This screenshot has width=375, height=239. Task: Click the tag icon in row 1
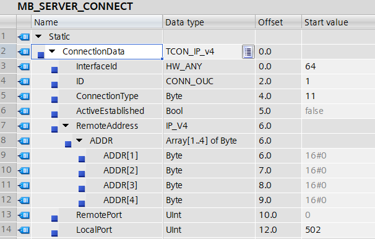[24, 37]
